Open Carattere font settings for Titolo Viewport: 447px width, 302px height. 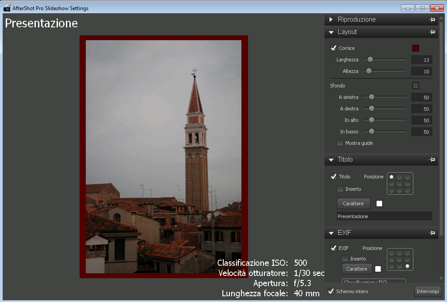pos(353,204)
